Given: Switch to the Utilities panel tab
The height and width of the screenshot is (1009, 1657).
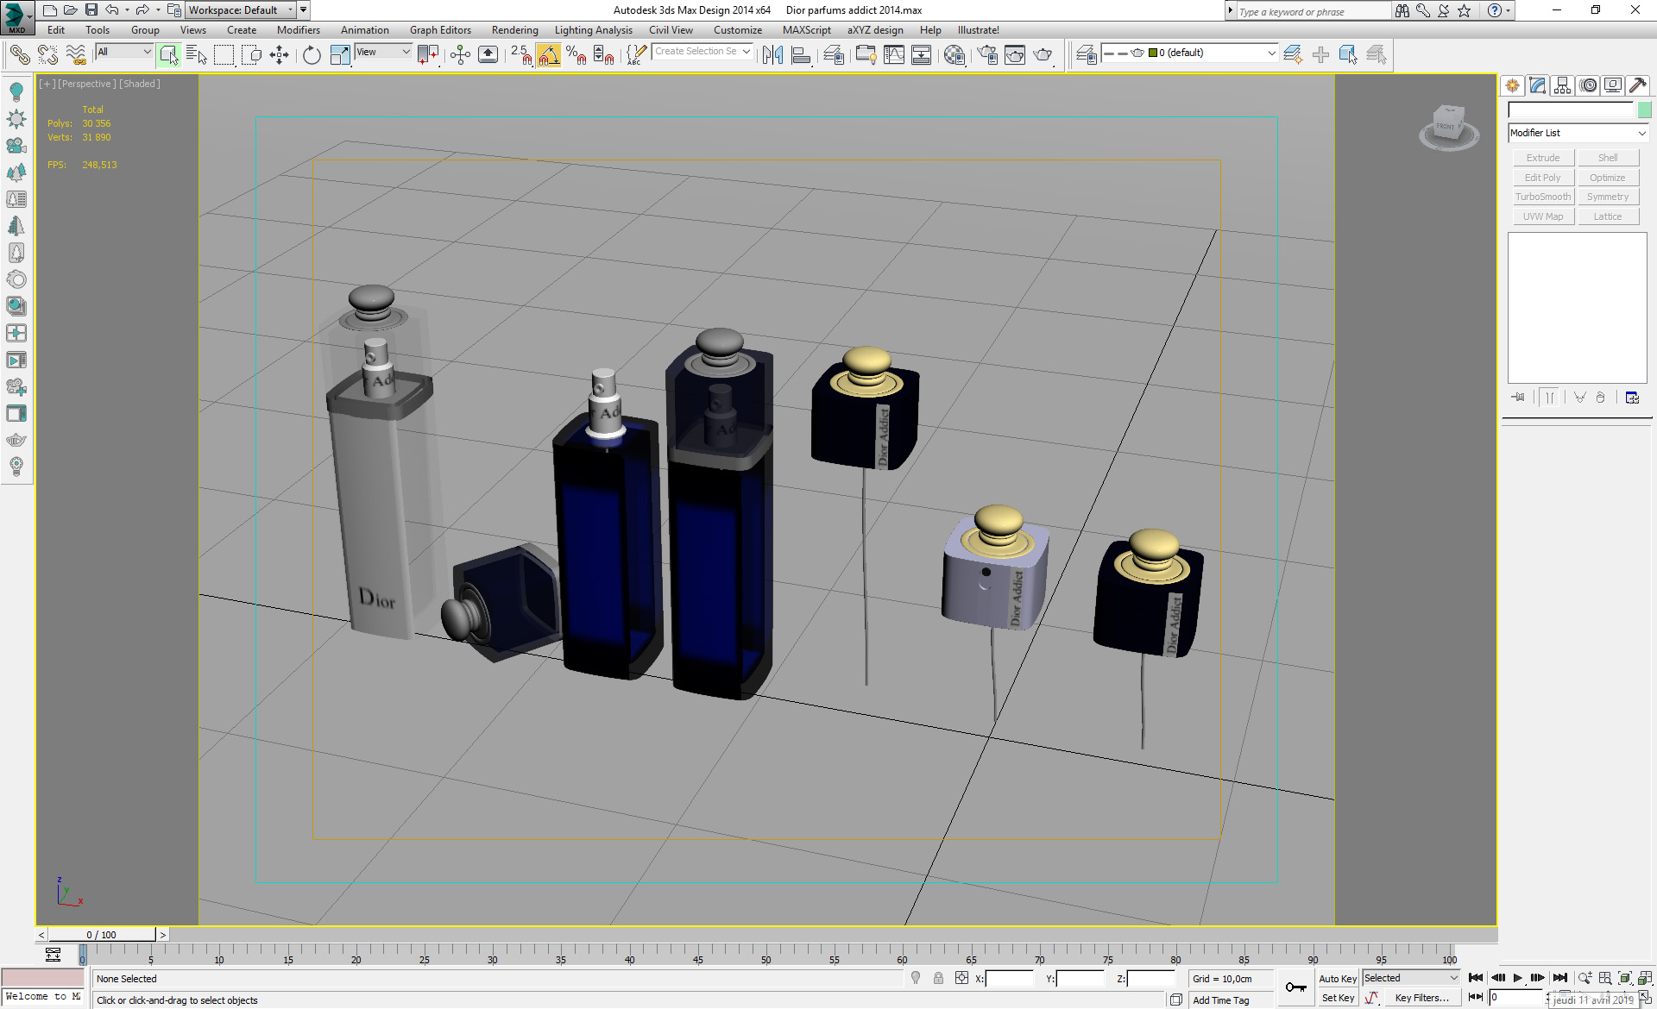Looking at the screenshot, I should coord(1638,85).
